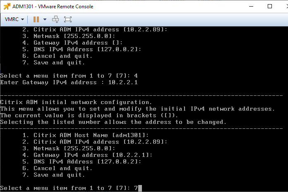The image size is (288, 192).
Task: Pause the virtual machine from the toolbar
Action: [36, 19]
